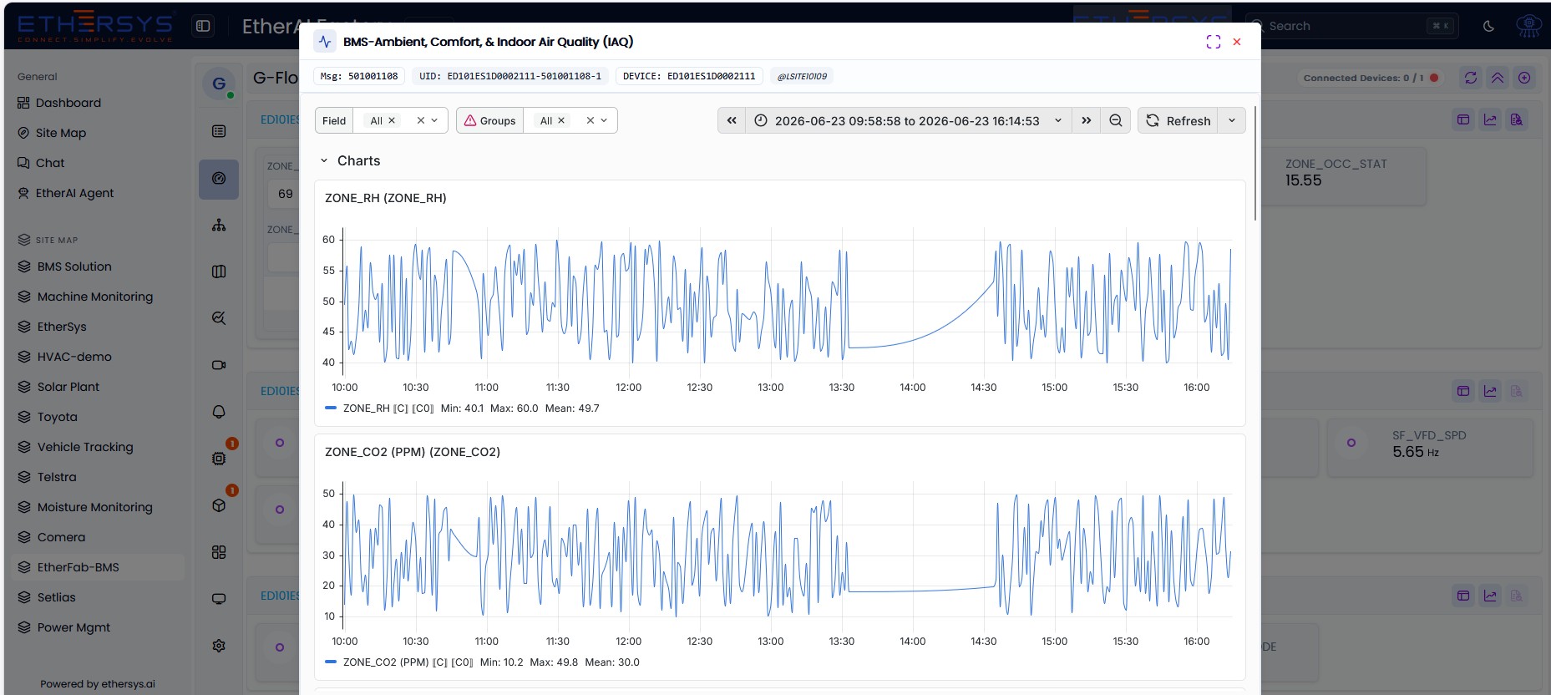Open the cube icon with notification badge
The width and height of the screenshot is (1551, 695).
point(219,505)
